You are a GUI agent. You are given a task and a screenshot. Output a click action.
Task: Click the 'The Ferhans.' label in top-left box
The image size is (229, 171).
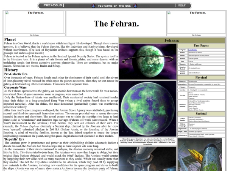36,13
